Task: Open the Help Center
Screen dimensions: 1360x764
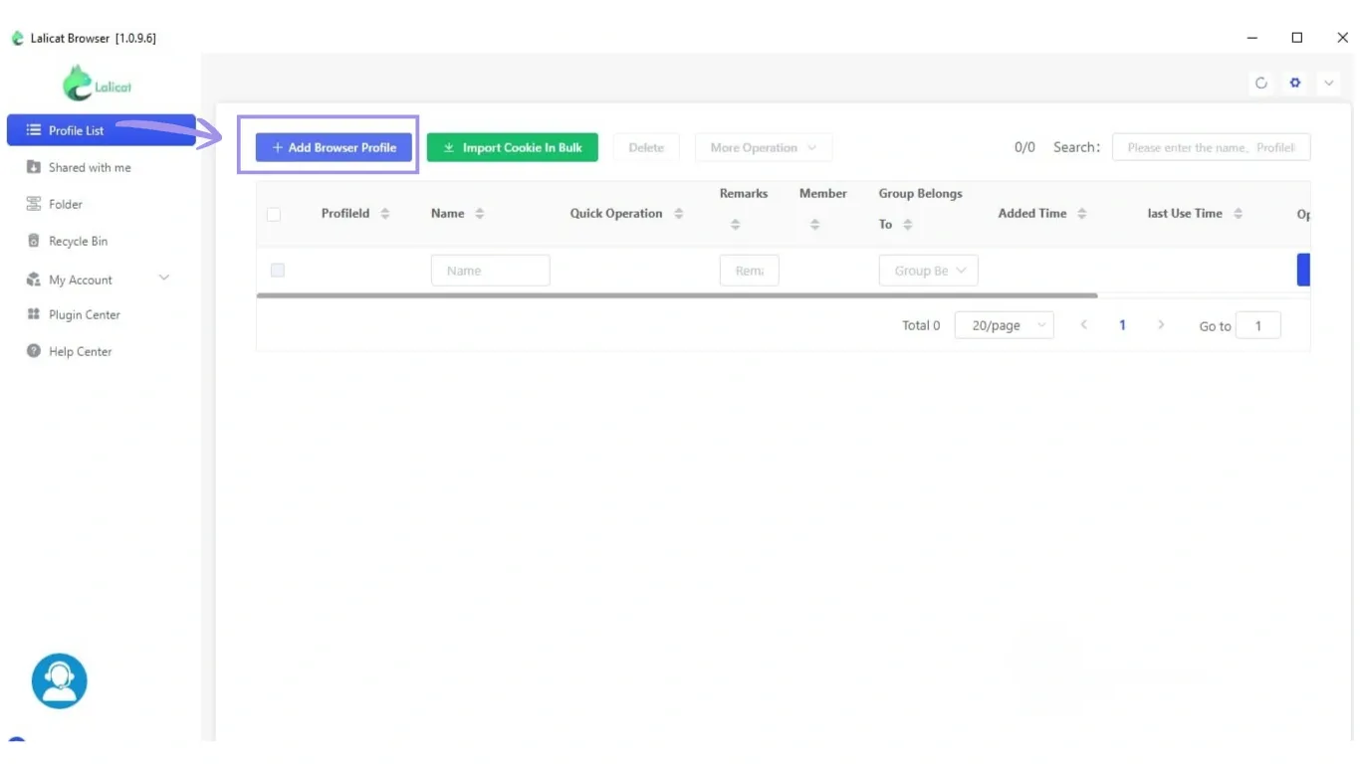Action: pyautogui.click(x=80, y=350)
